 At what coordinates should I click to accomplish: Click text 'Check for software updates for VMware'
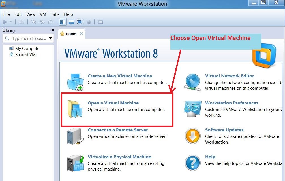point(242,136)
